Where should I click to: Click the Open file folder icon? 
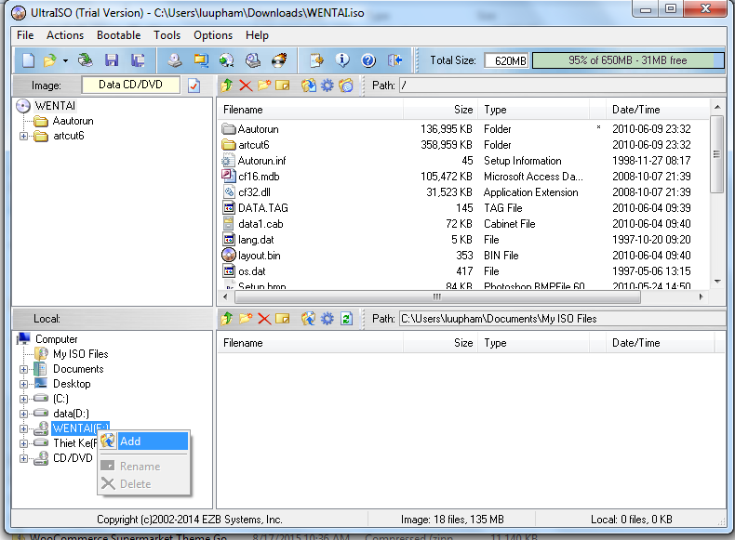49,60
